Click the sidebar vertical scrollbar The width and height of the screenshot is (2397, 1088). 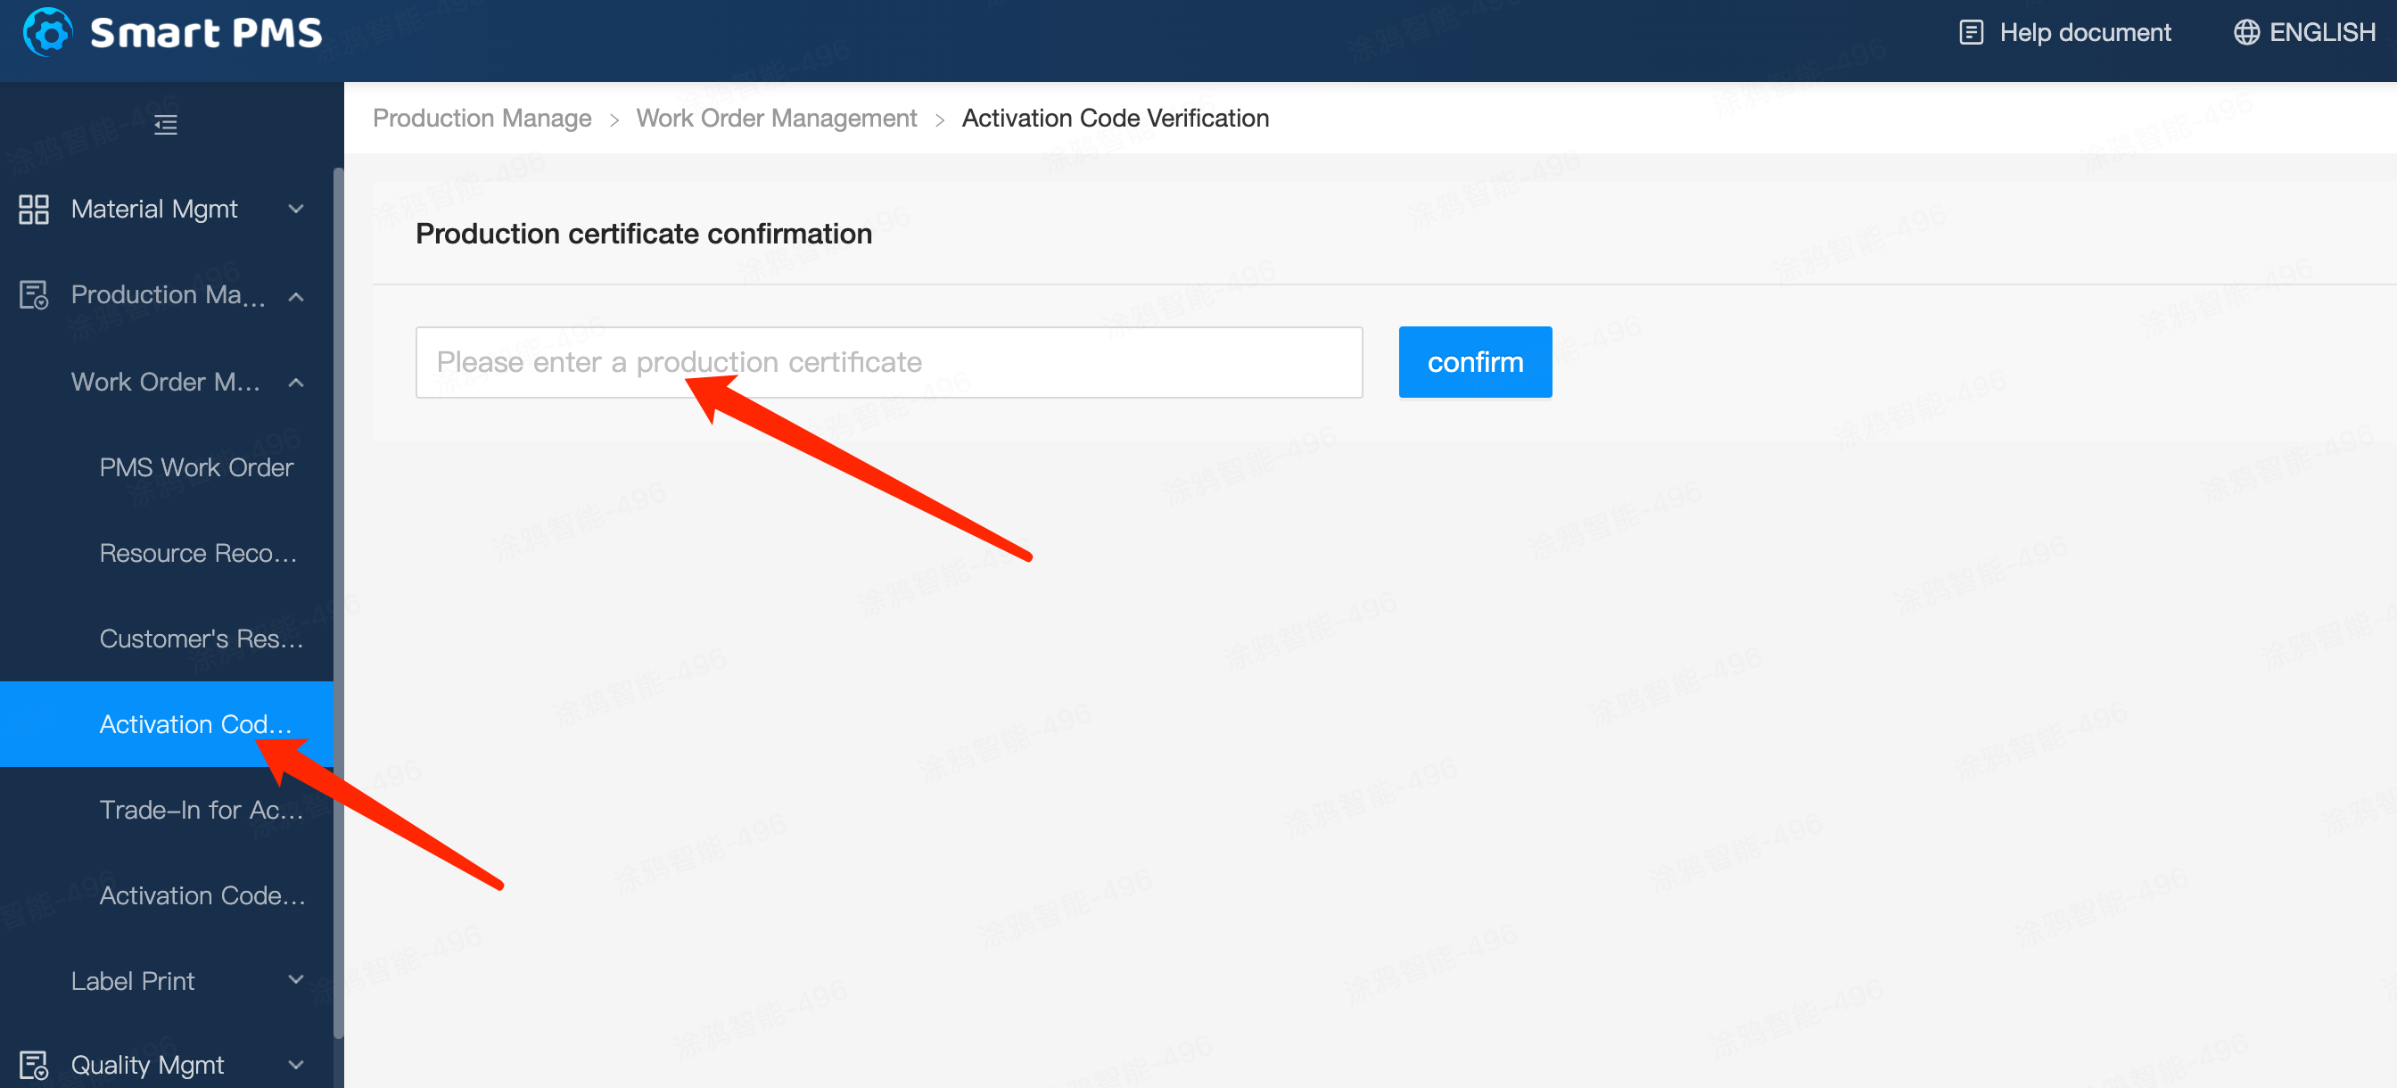(339, 596)
